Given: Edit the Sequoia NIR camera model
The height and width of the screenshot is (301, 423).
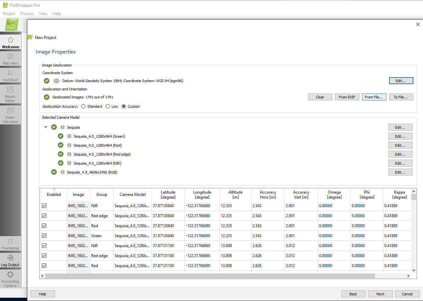Looking at the screenshot, I should pos(400,163).
